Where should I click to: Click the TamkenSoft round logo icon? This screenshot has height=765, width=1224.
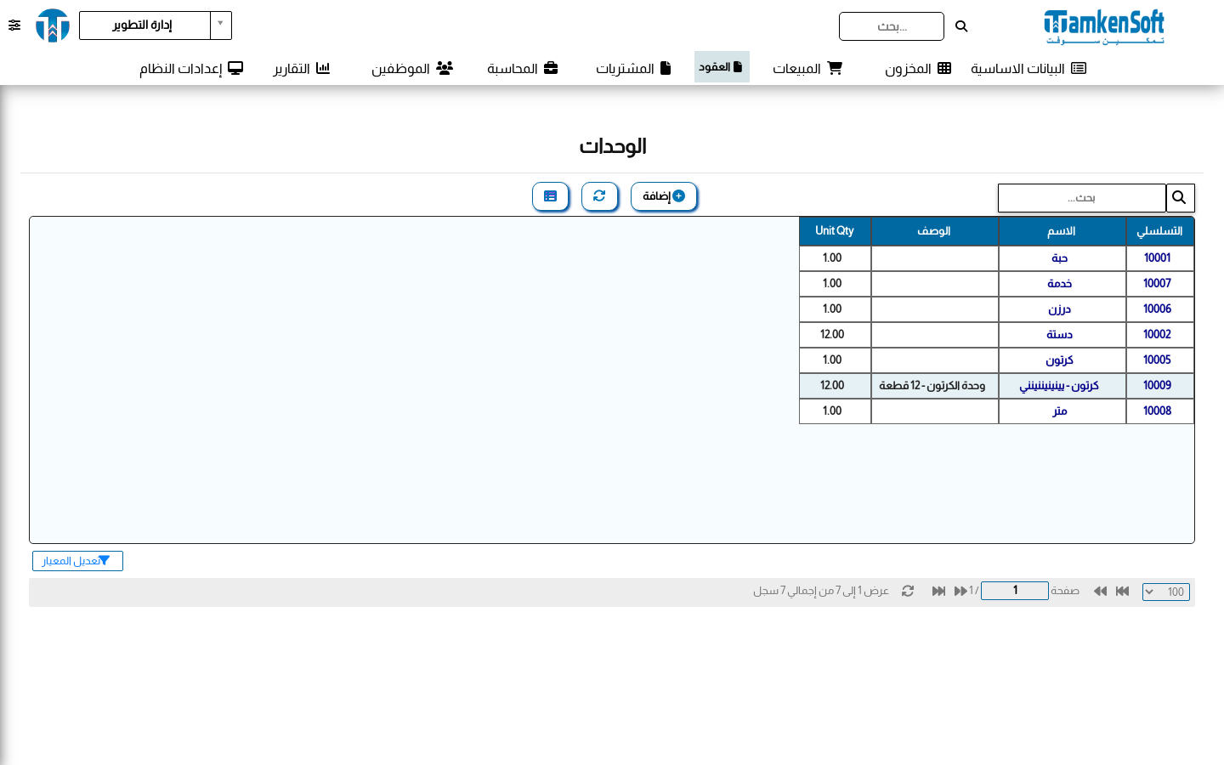[x=53, y=25]
